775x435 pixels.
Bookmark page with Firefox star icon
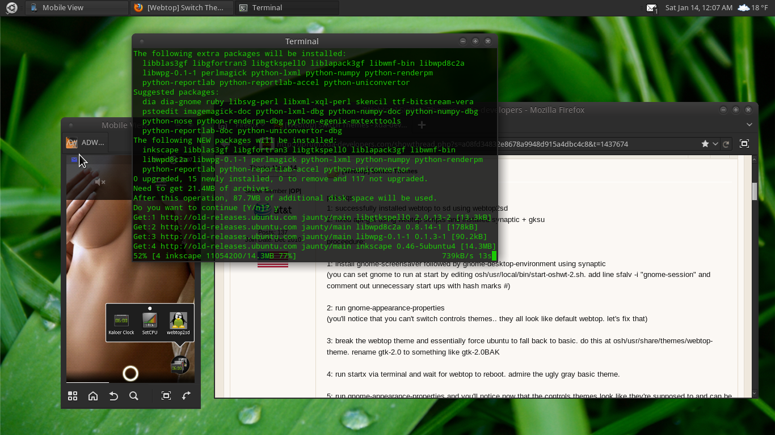tap(705, 144)
